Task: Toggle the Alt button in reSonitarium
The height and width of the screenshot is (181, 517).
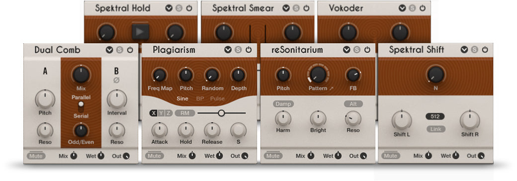Action: [353, 104]
